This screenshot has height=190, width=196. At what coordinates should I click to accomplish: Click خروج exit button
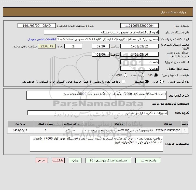click(x=41, y=160)
